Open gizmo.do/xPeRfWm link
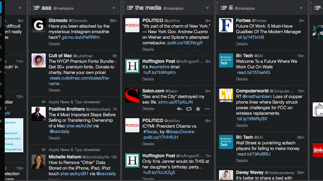The width and height of the screenshot is (323, 181). [x=80, y=37]
